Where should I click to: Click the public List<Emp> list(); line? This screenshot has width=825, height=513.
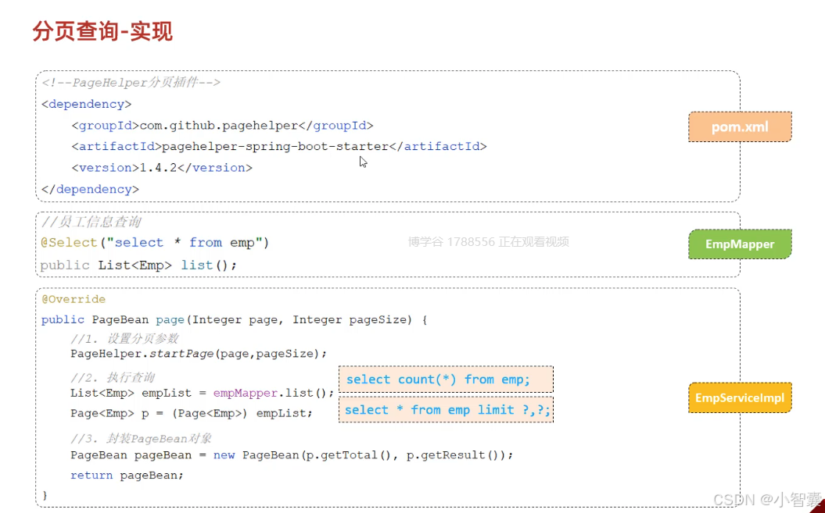coord(138,265)
